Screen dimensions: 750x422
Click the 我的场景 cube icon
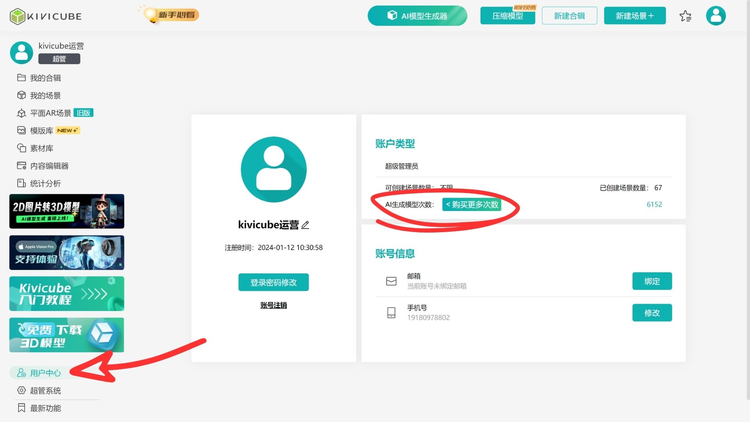[21, 95]
